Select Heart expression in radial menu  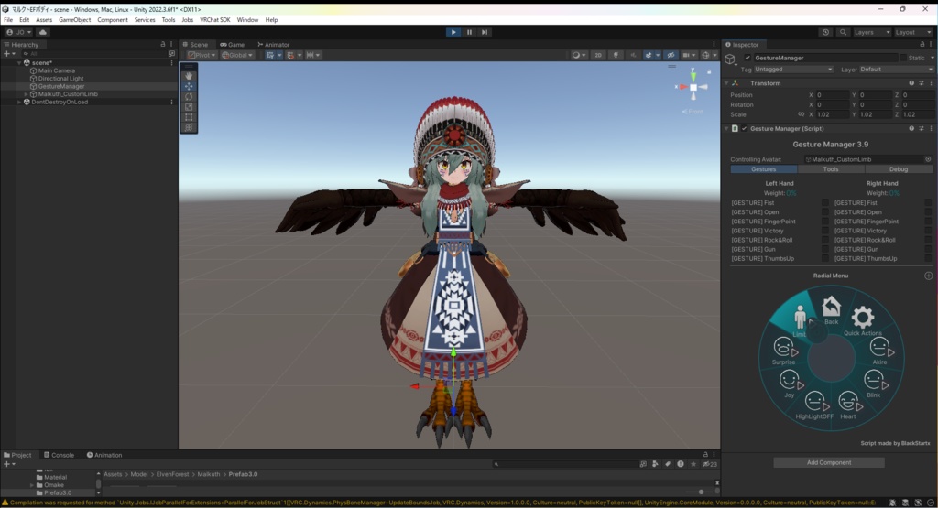pos(847,405)
